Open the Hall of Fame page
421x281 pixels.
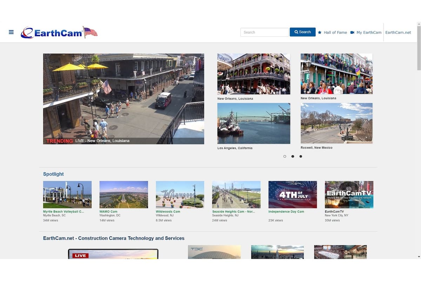[335, 32]
